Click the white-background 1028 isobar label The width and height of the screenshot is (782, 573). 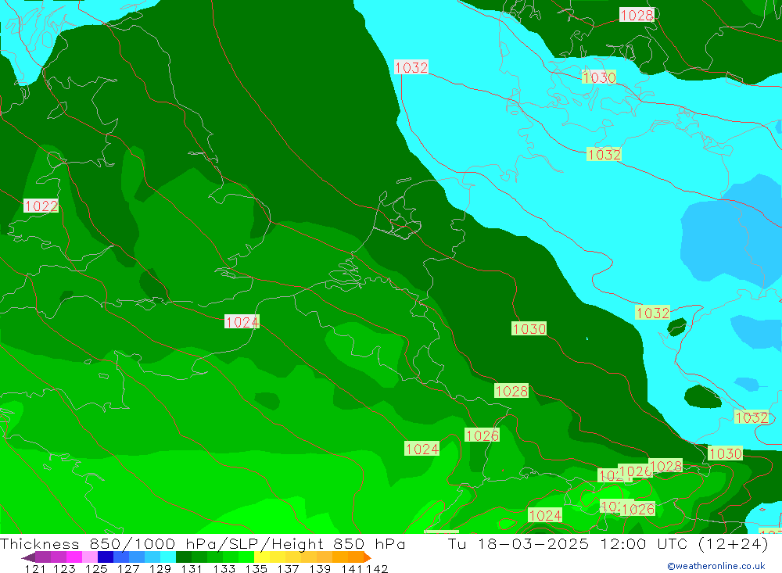point(637,15)
